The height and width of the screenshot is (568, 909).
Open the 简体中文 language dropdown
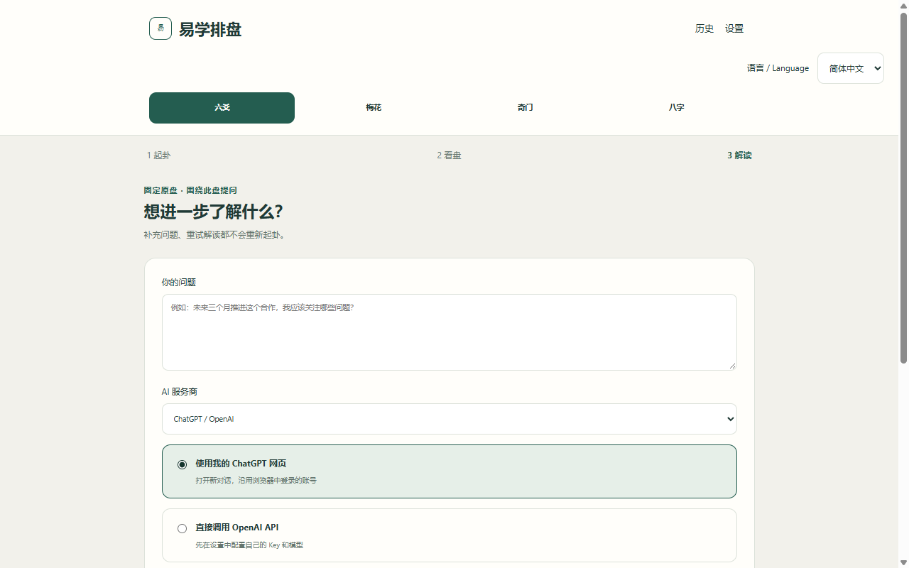pos(851,68)
